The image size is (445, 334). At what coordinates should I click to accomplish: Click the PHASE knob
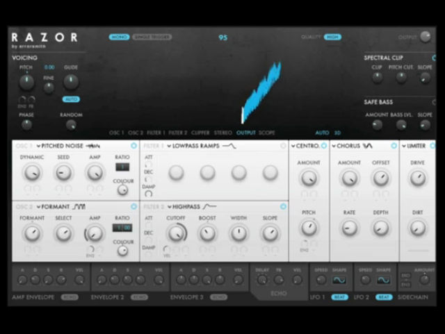pyautogui.click(x=26, y=125)
